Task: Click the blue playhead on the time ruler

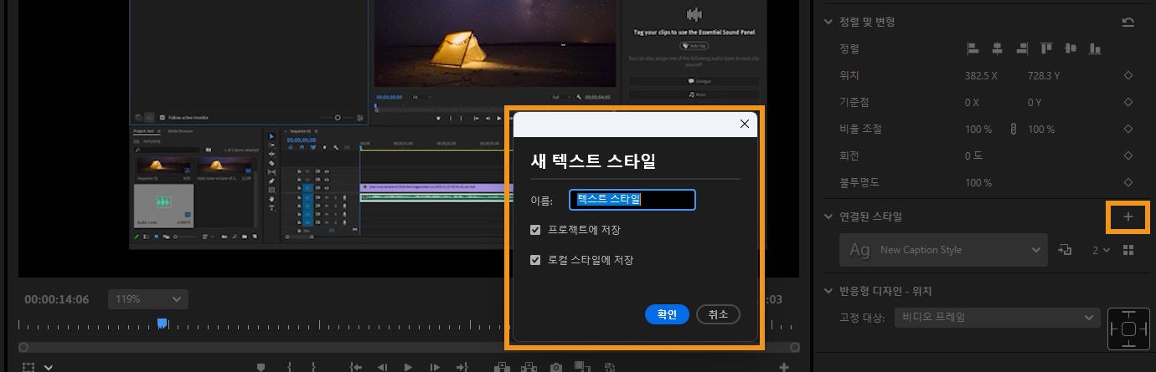Action: point(163,324)
